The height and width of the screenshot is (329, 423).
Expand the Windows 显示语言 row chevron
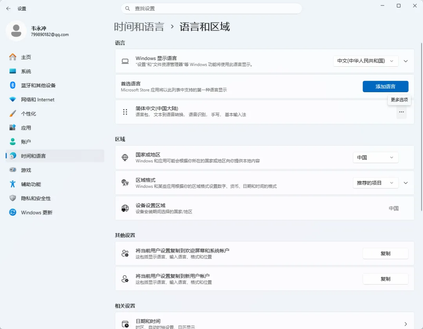405,61
